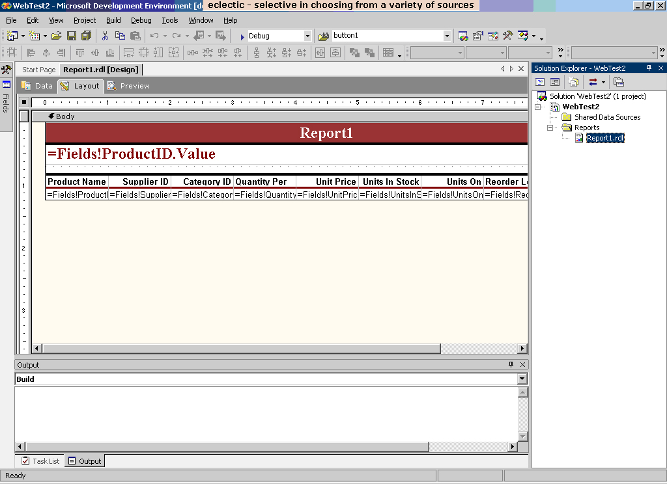Click the Unit Price column header cell
The image size is (667, 484).
click(327, 181)
